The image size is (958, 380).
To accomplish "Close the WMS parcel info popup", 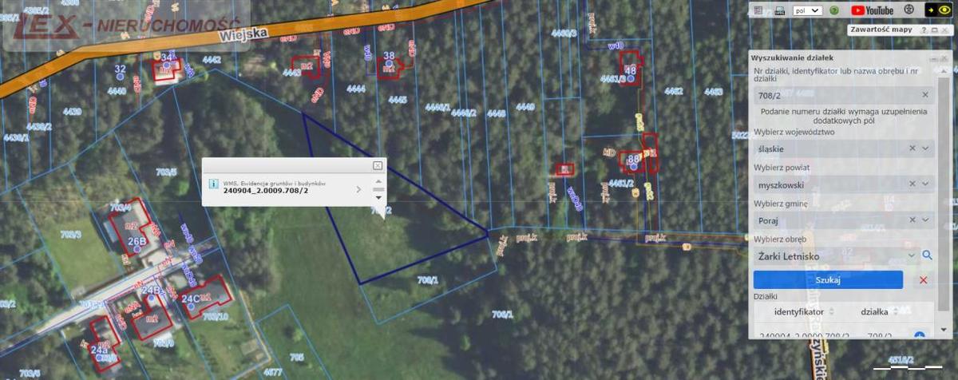I will 378,165.
